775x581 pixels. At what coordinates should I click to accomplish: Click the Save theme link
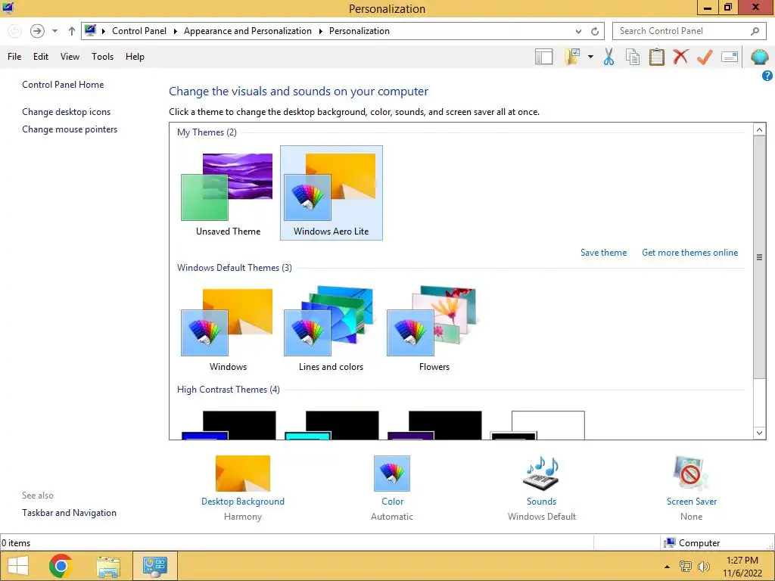tap(603, 253)
